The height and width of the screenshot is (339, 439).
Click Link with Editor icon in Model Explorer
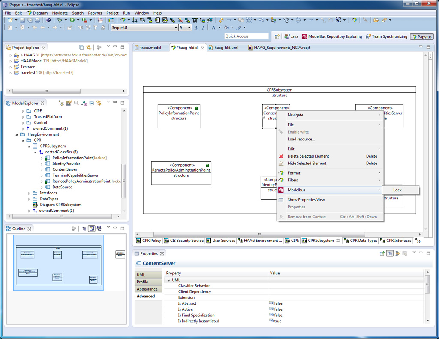[99, 103]
